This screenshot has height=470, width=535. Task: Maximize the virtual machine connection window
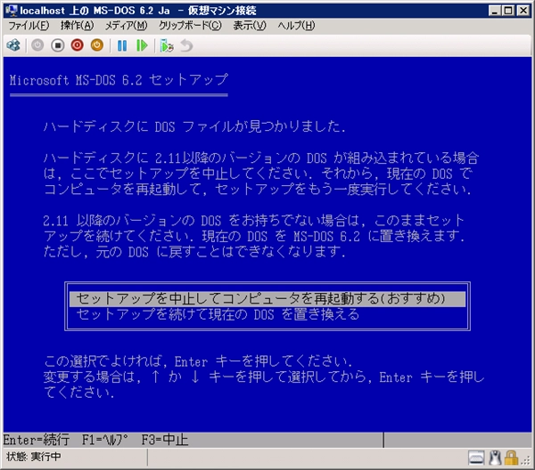(507, 11)
